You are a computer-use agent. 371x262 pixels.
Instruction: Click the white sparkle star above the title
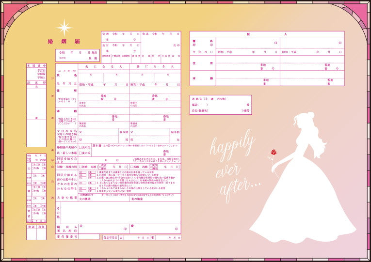64,27
